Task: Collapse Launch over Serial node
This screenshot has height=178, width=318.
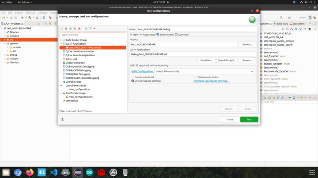Action: point(61,86)
